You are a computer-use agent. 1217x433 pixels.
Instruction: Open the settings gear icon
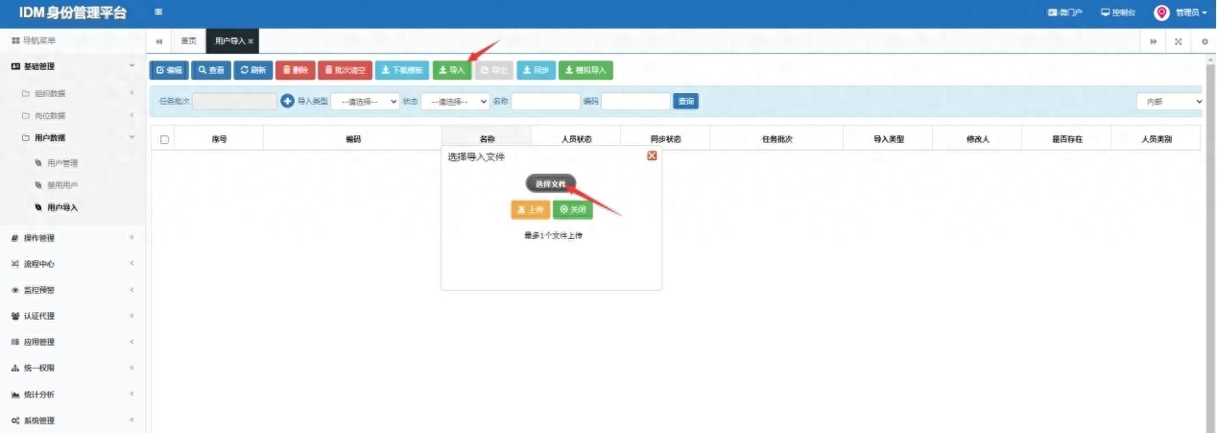tap(1205, 41)
